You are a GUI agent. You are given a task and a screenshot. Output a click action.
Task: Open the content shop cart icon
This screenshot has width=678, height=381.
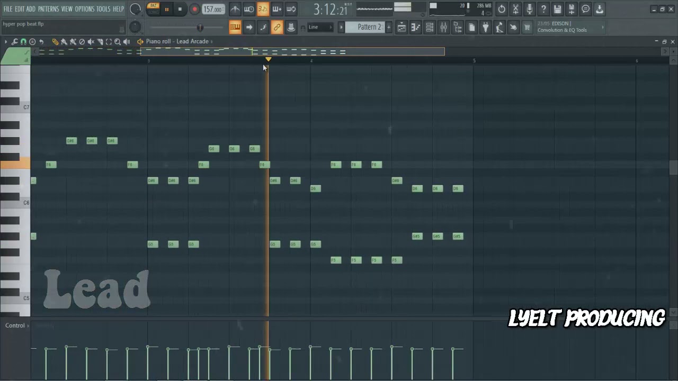pyautogui.click(x=527, y=28)
